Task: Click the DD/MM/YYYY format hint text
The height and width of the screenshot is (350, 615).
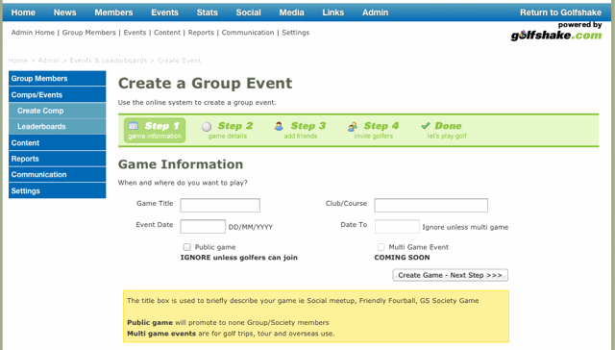Action: [251, 227]
